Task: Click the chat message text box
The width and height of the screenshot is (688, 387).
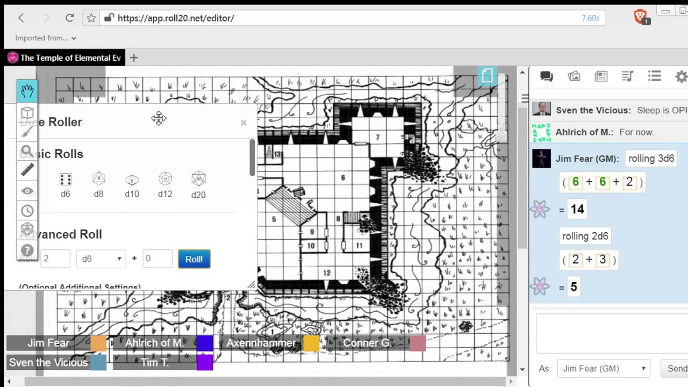Action: [x=612, y=334]
